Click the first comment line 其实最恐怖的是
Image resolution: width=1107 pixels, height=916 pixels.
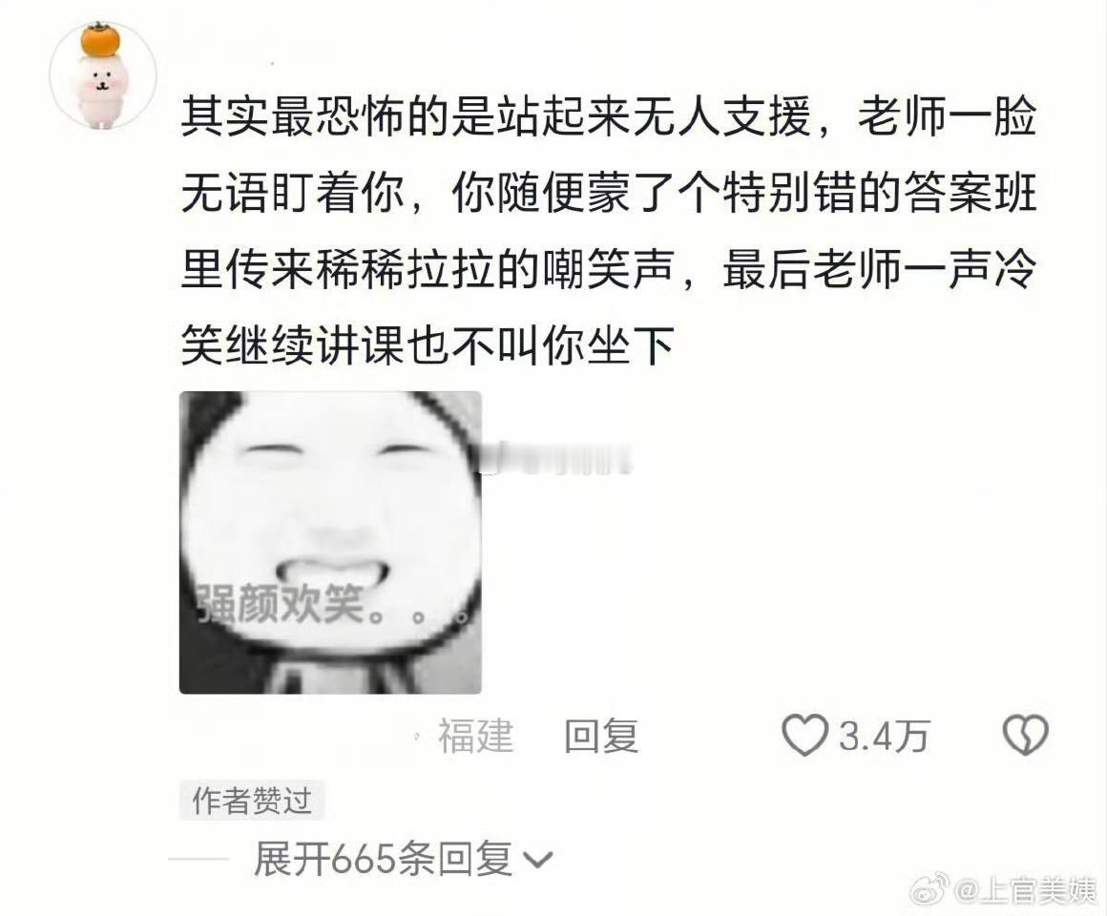coord(609,116)
